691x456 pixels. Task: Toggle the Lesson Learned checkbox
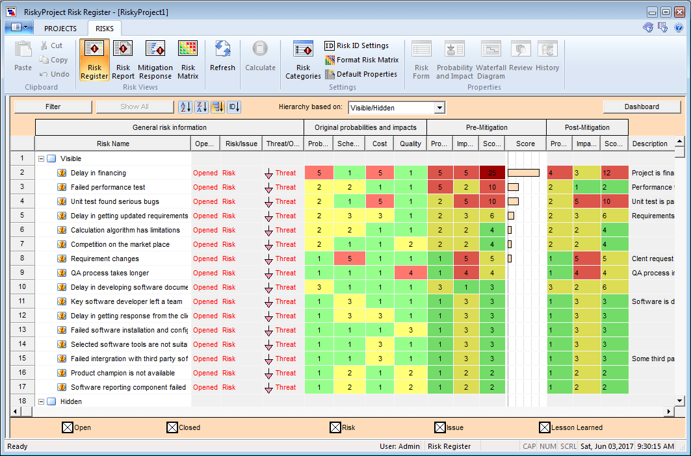pos(545,427)
